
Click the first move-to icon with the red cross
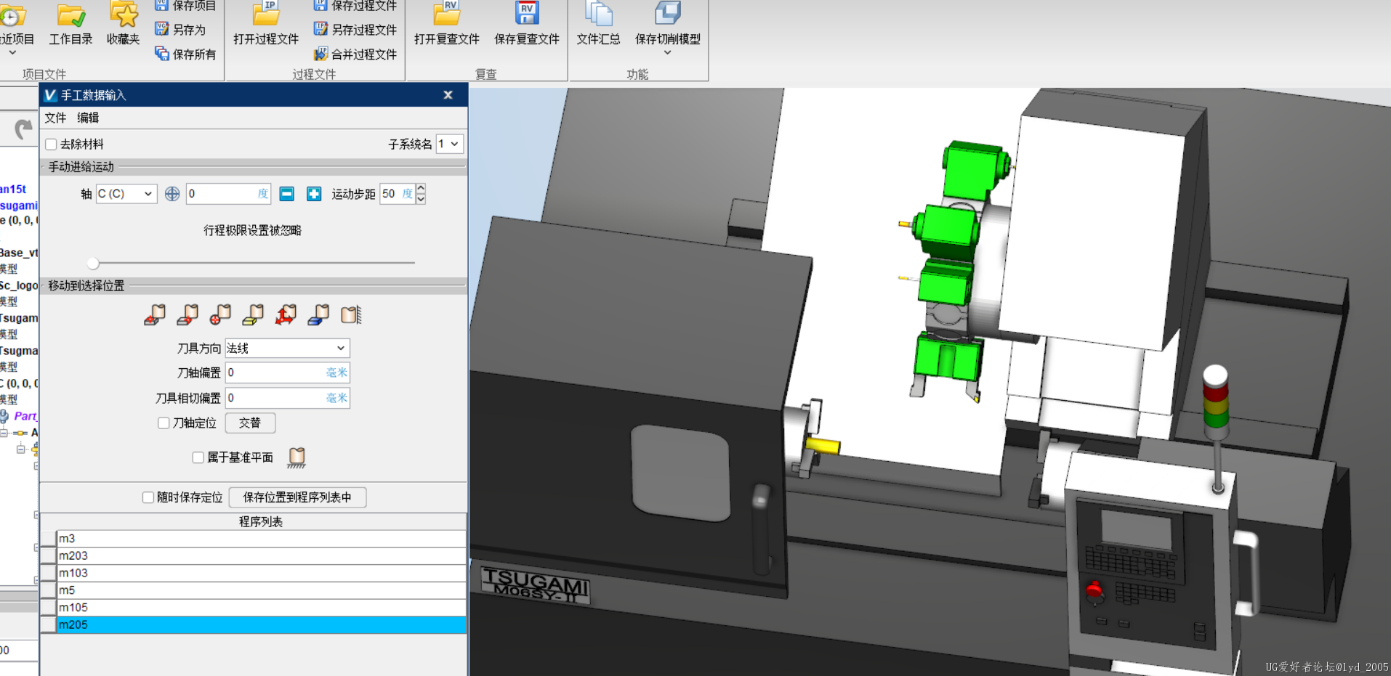tap(155, 314)
